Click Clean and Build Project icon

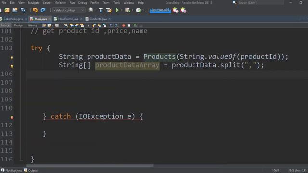point(109,10)
